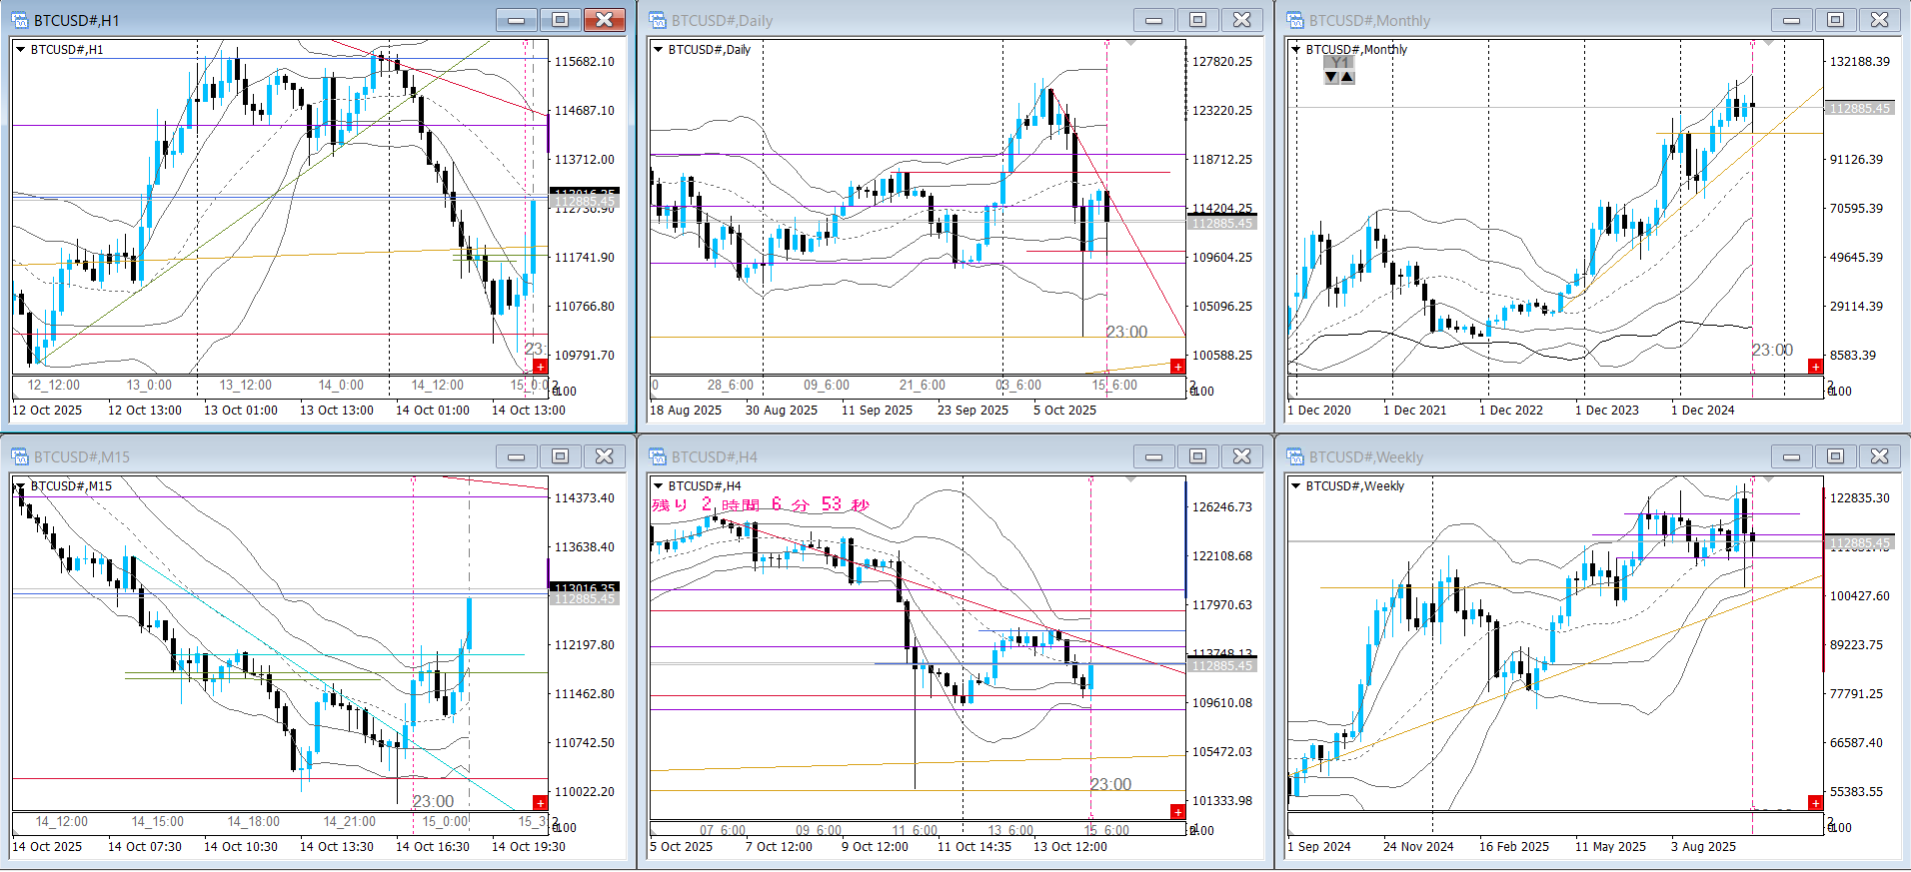1911x872 pixels.
Task: Click the red plus icon in Daily chart
Action: pyautogui.click(x=1177, y=367)
